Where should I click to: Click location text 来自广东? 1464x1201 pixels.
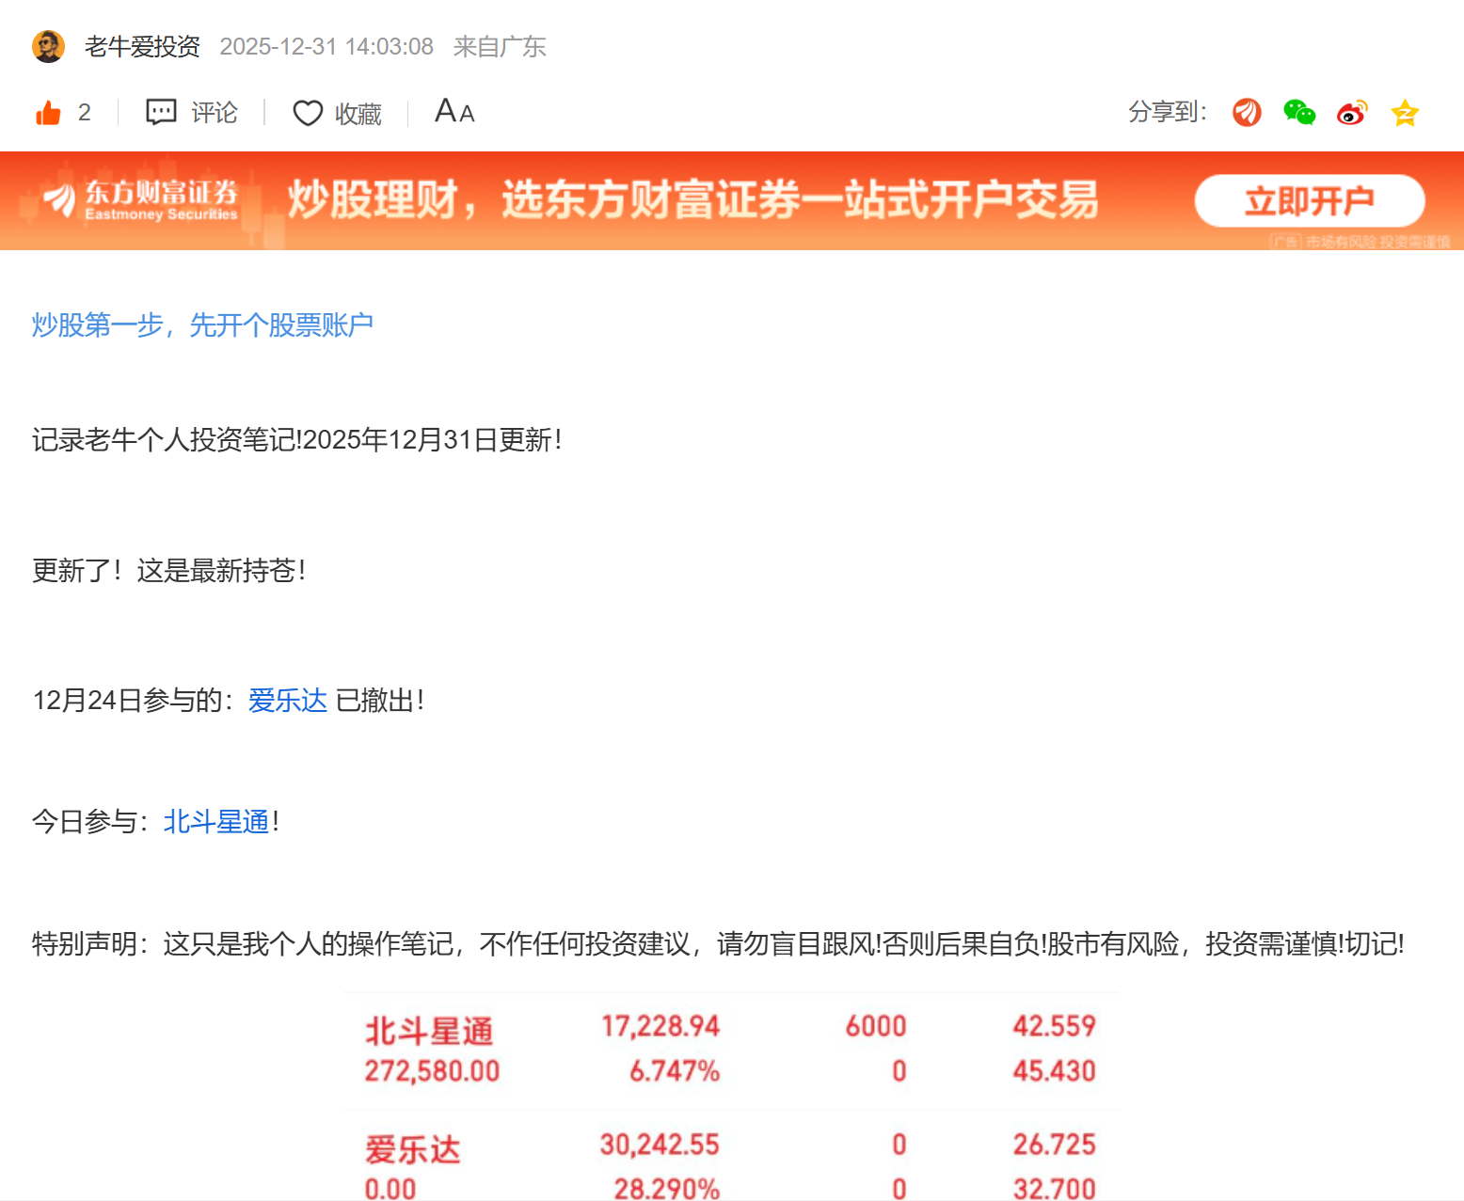500,46
